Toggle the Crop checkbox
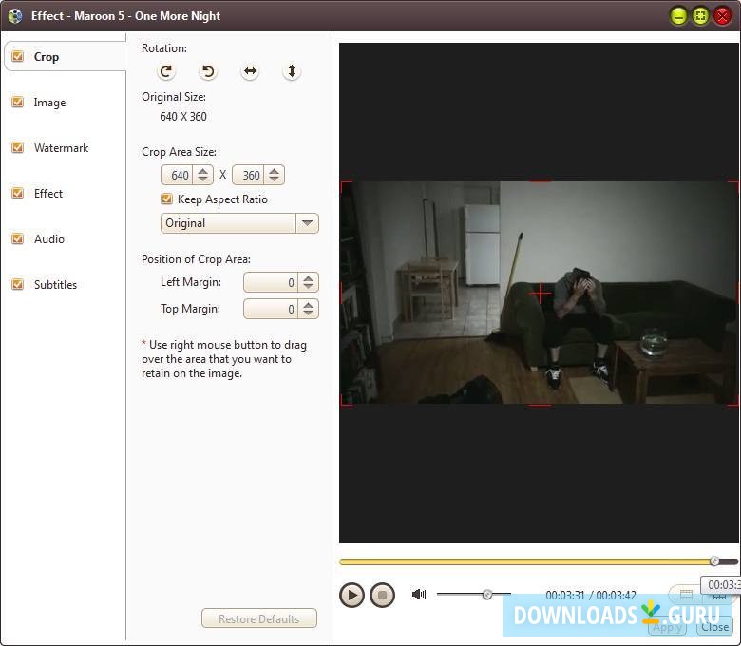Screen dimensions: 741x646 (x=17, y=57)
